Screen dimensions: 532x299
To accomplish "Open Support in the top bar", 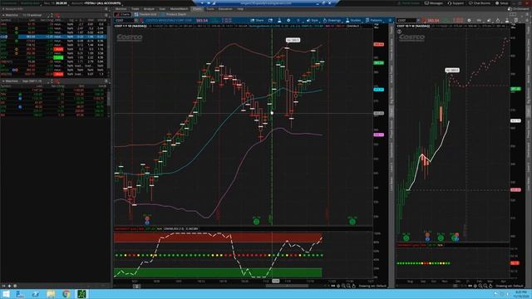I will pos(456,3).
